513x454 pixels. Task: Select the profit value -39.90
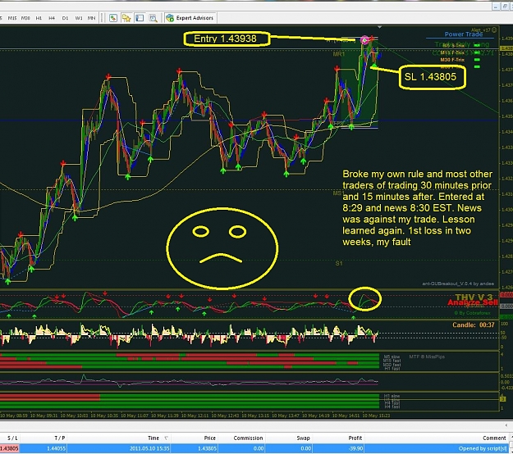pos(356,448)
